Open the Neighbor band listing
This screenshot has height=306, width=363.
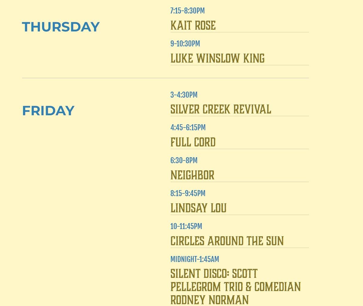(x=192, y=175)
